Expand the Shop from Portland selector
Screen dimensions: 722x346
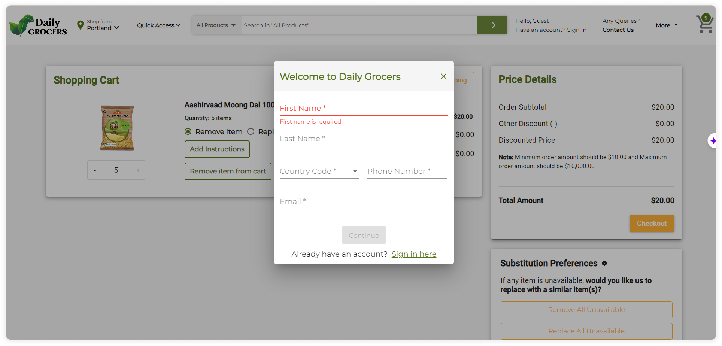click(x=103, y=25)
